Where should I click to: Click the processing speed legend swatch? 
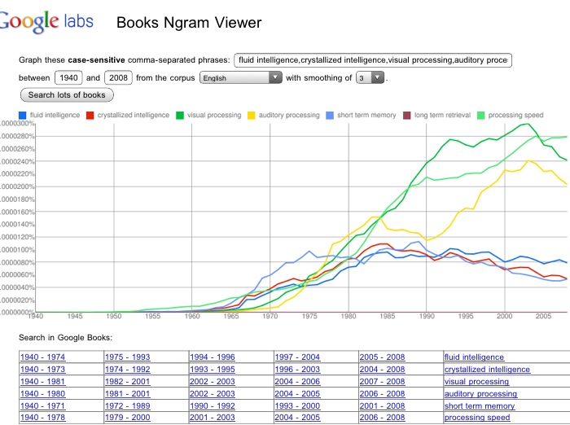point(481,116)
